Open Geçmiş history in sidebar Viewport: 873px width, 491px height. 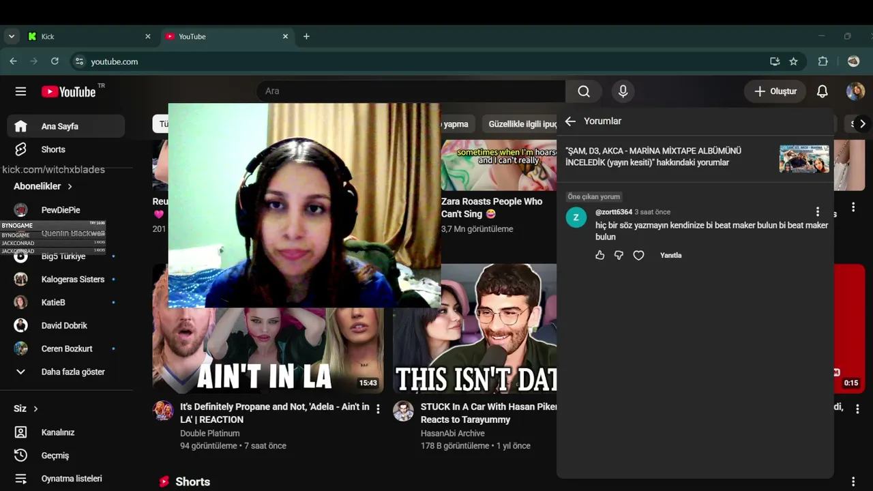(66, 456)
